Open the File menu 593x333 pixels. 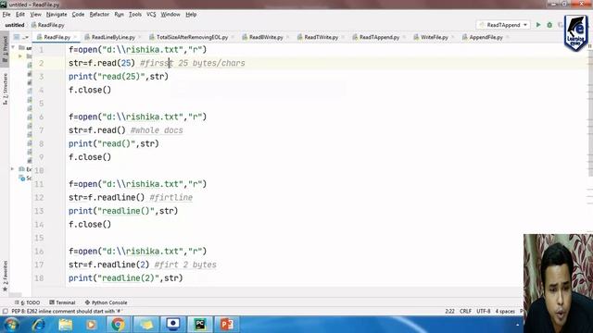coord(6,15)
